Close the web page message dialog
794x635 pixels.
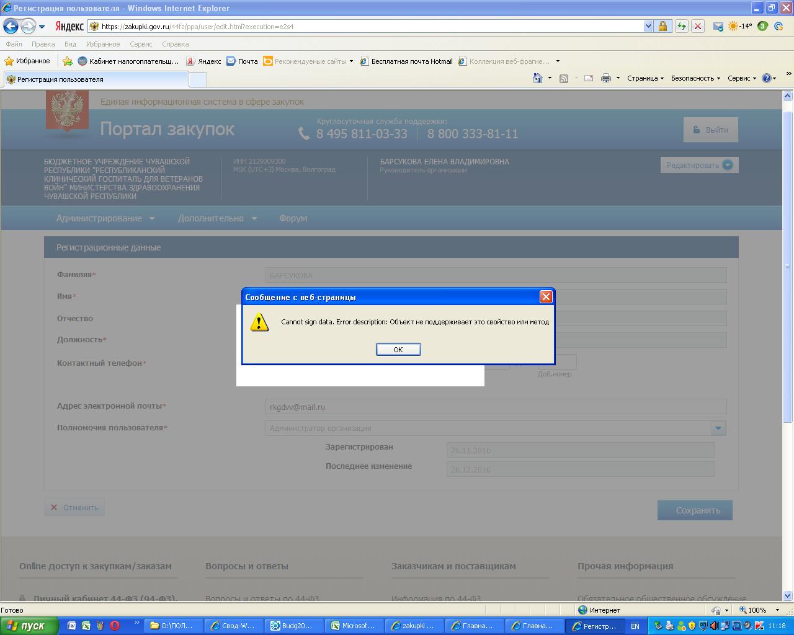(x=546, y=297)
